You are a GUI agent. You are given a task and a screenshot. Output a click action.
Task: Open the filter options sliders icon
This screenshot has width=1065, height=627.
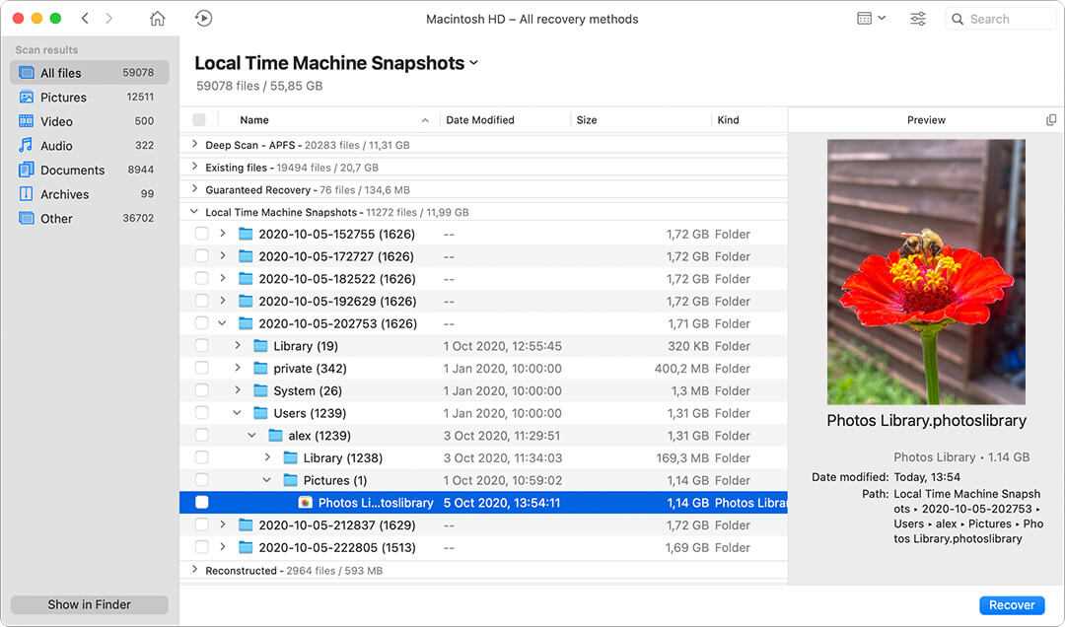917,18
